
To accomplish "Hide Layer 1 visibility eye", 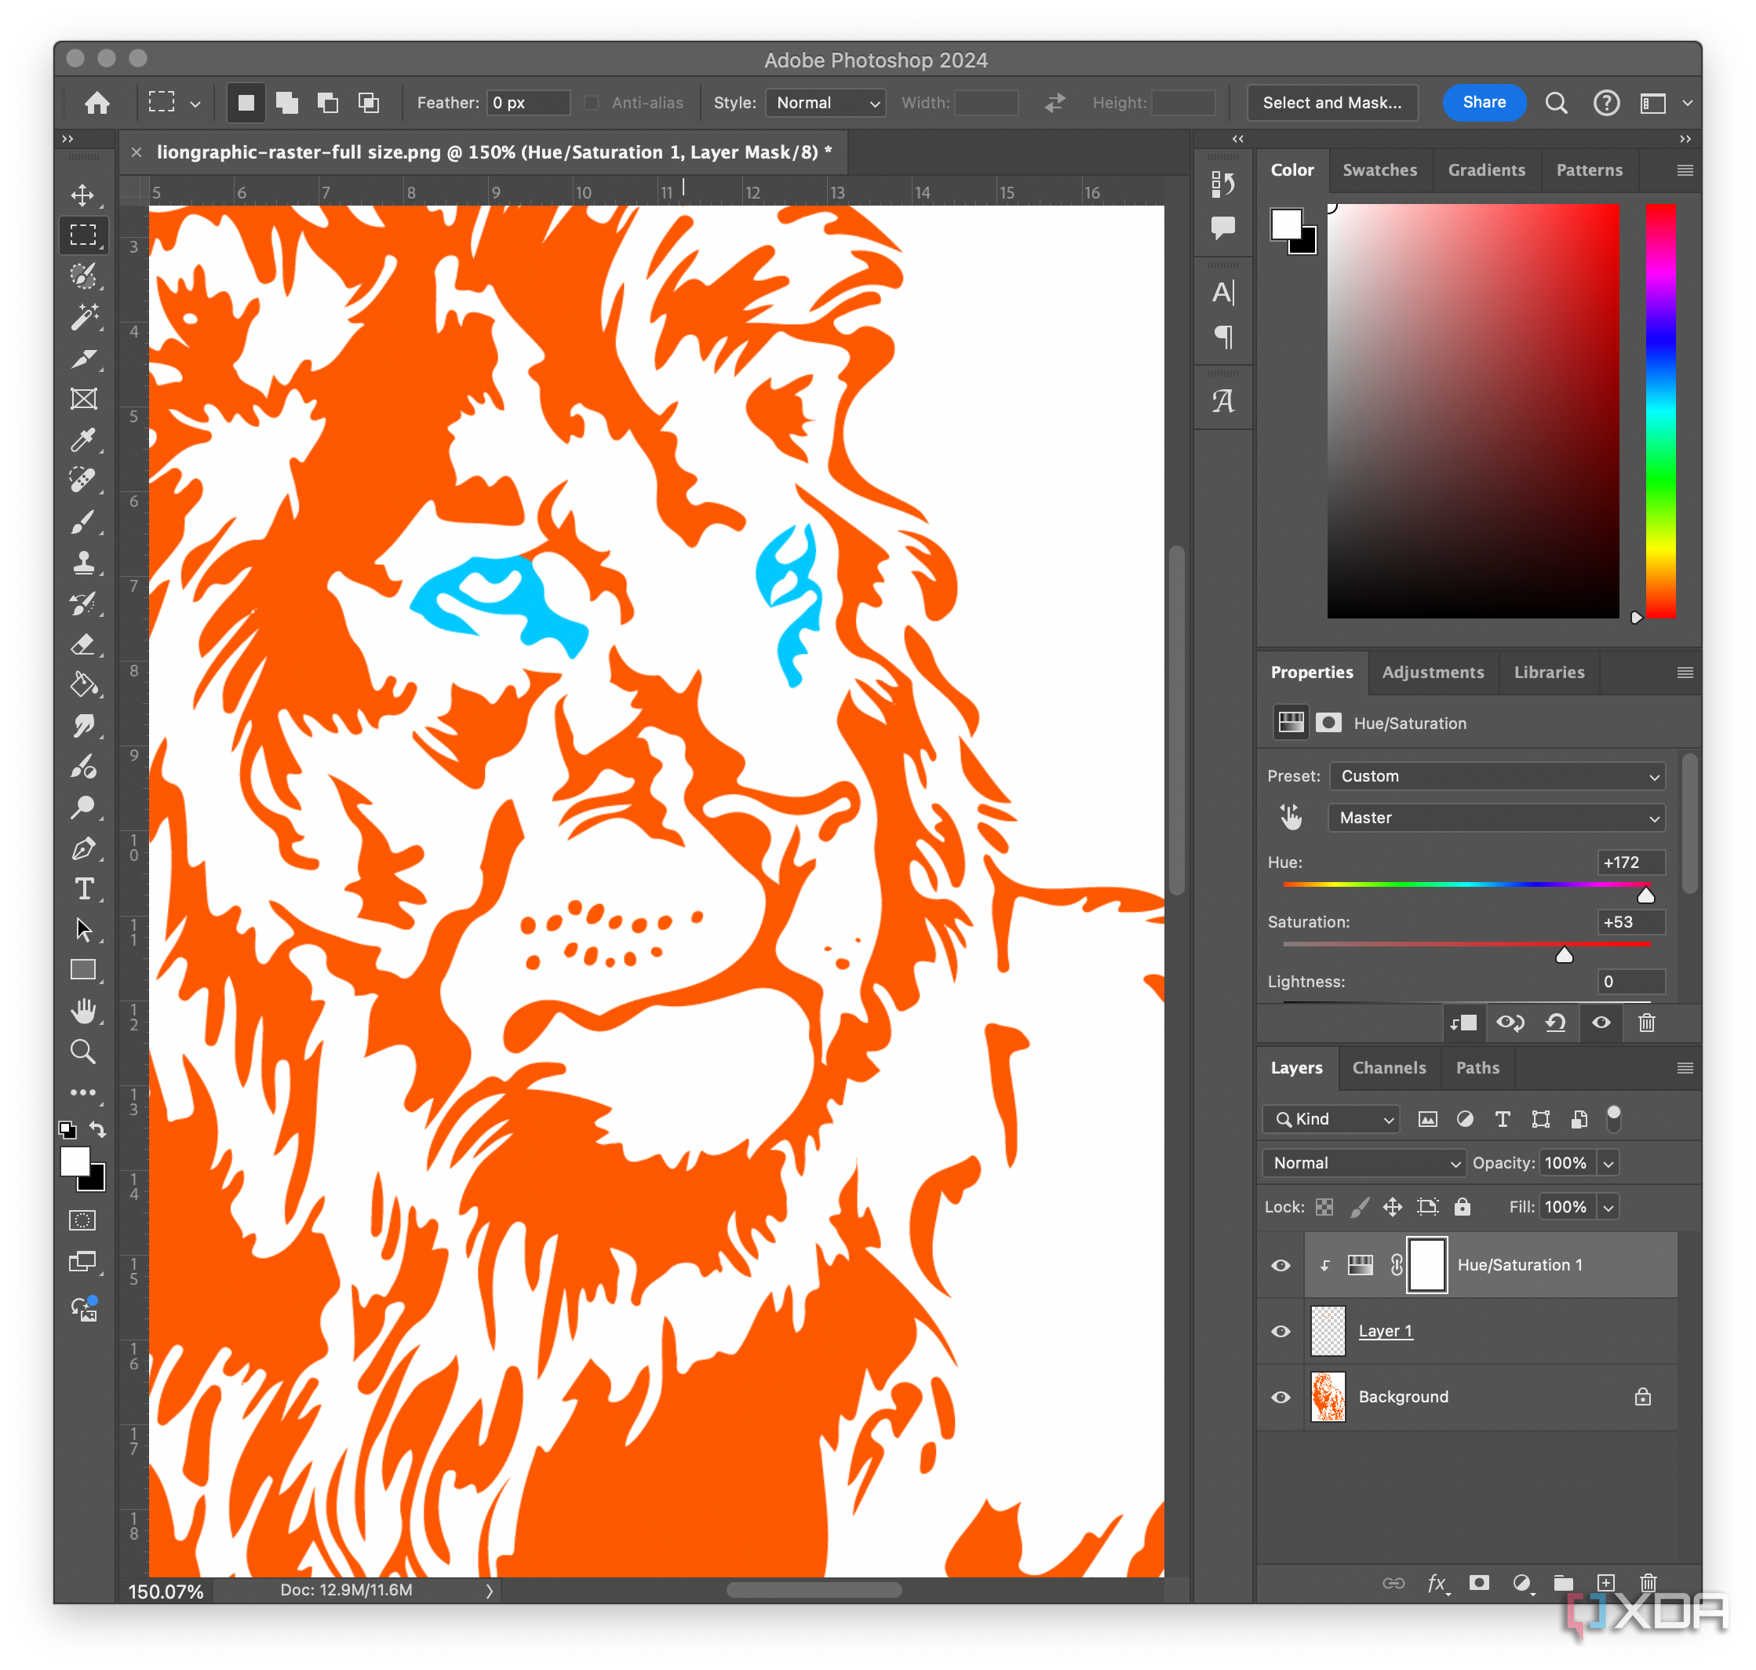I will 1281,1331.
